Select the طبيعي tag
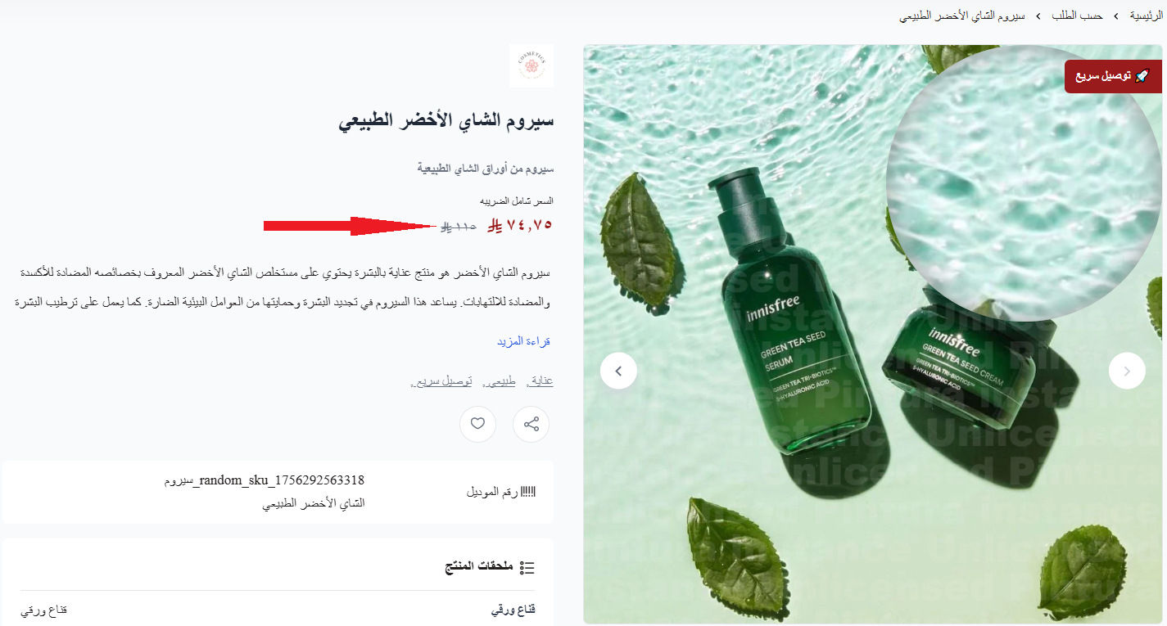Viewport: 1167px width, 626px height. [x=499, y=381]
